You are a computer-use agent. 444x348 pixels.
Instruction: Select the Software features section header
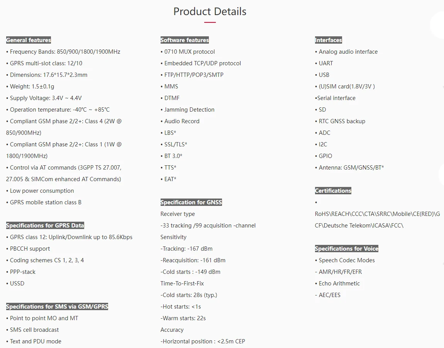(x=185, y=40)
